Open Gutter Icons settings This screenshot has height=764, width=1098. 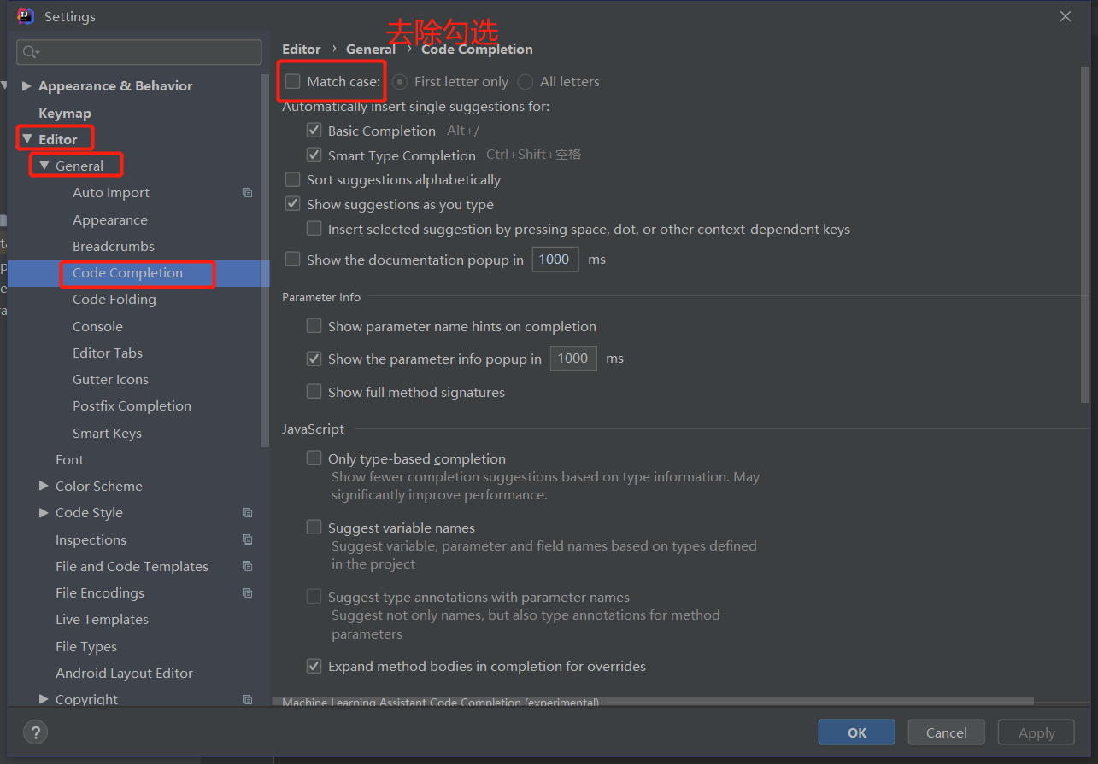pyautogui.click(x=111, y=379)
